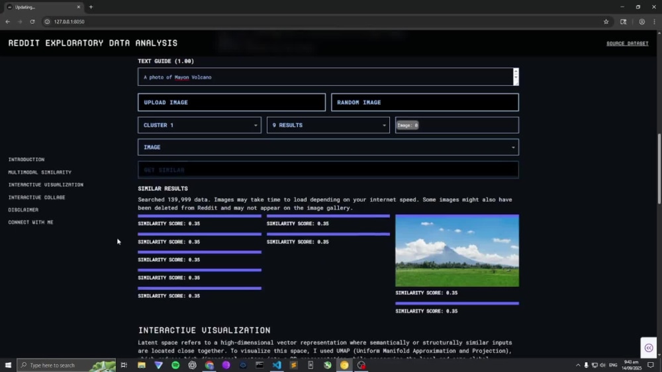
Task: Reload the page at 127.0.0.1:8050
Action: (x=32, y=22)
